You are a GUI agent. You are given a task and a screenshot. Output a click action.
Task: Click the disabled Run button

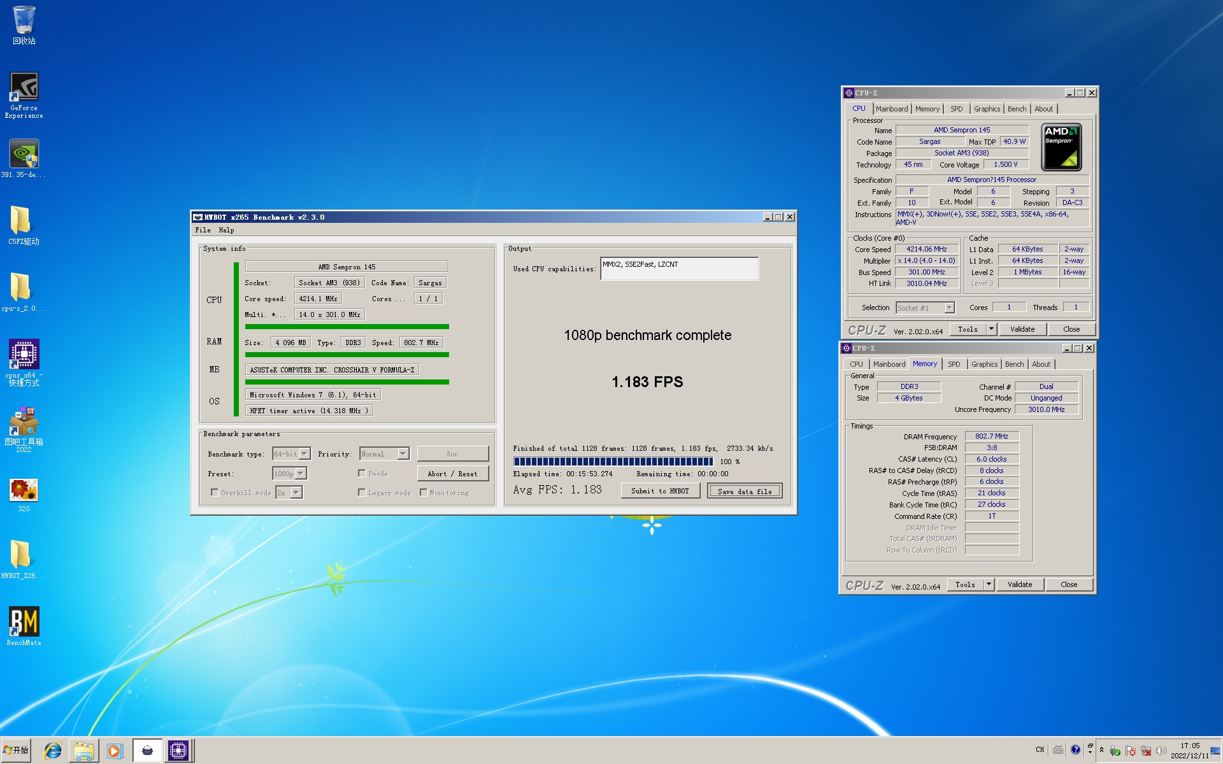(x=452, y=454)
